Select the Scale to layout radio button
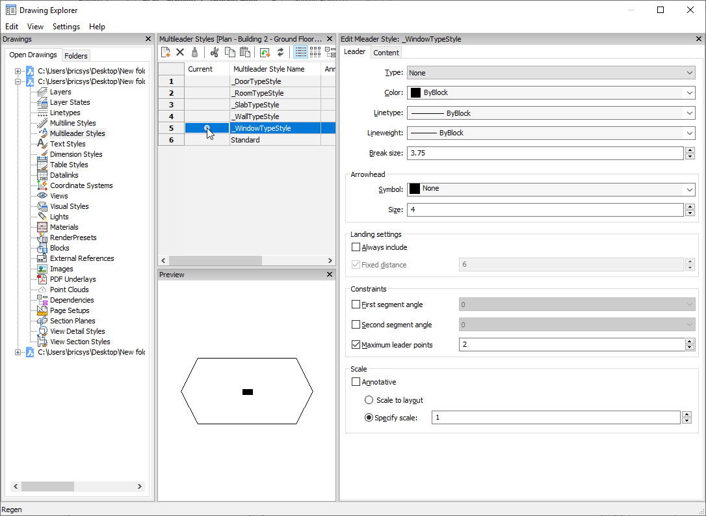The image size is (706, 516). (369, 400)
